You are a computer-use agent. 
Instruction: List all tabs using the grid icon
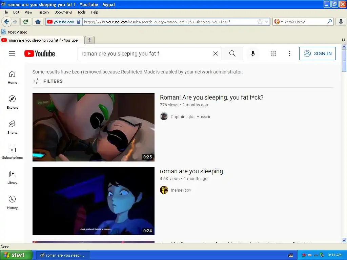[344, 40]
